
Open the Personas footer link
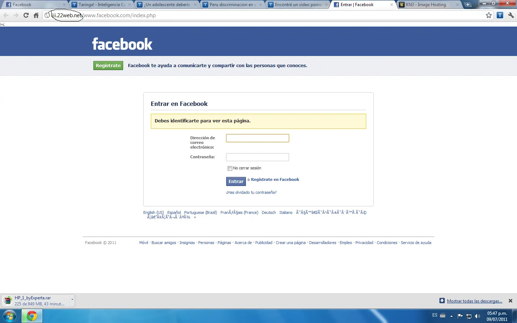(206, 243)
